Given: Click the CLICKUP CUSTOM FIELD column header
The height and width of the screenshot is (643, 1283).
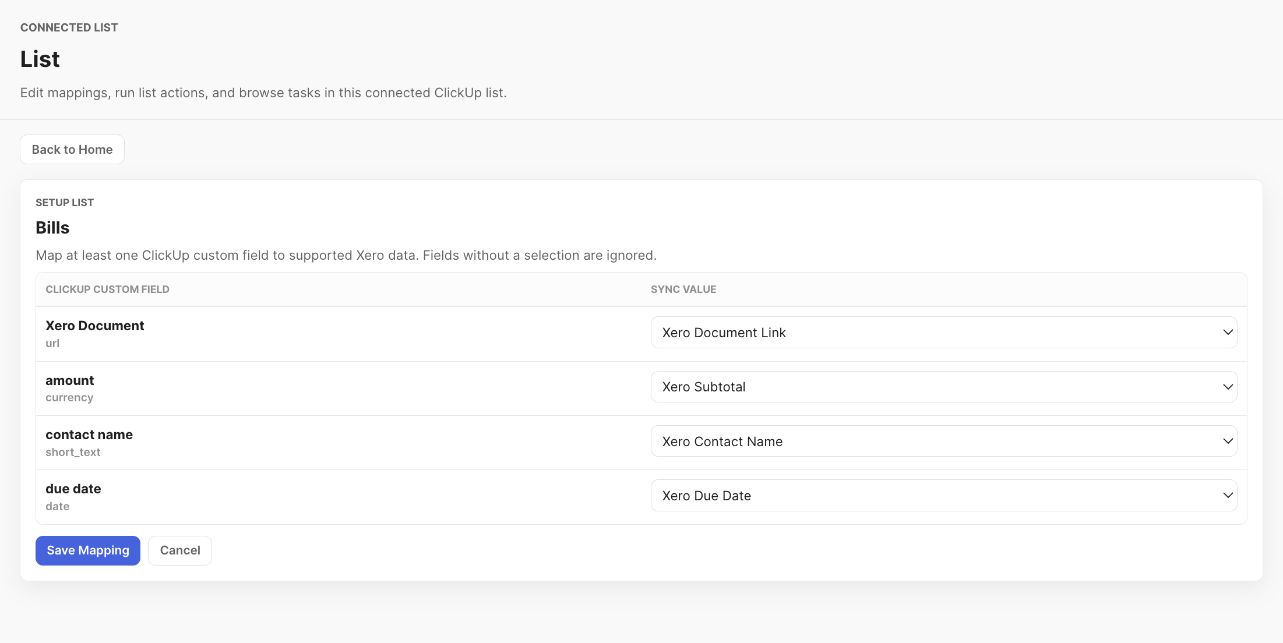Looking at the screenshot, I should [108, 289].
